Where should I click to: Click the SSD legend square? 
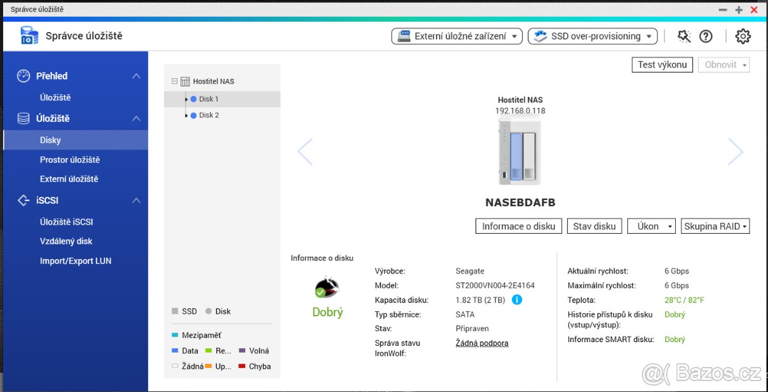(x=175, y=311)
